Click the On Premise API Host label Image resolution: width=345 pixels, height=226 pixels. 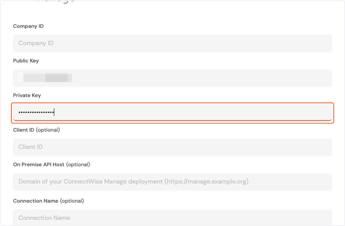(x=39, y=164)
